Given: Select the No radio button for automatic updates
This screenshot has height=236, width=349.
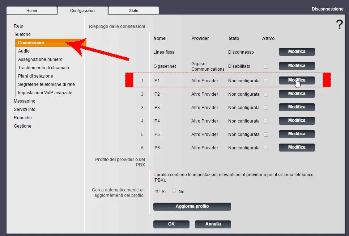Looking at the screenshot, I should tap(174, 191).
